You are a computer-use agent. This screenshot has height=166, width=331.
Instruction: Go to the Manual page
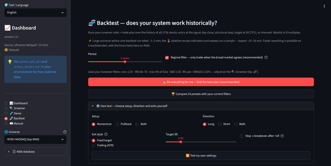tap(14, 123)
